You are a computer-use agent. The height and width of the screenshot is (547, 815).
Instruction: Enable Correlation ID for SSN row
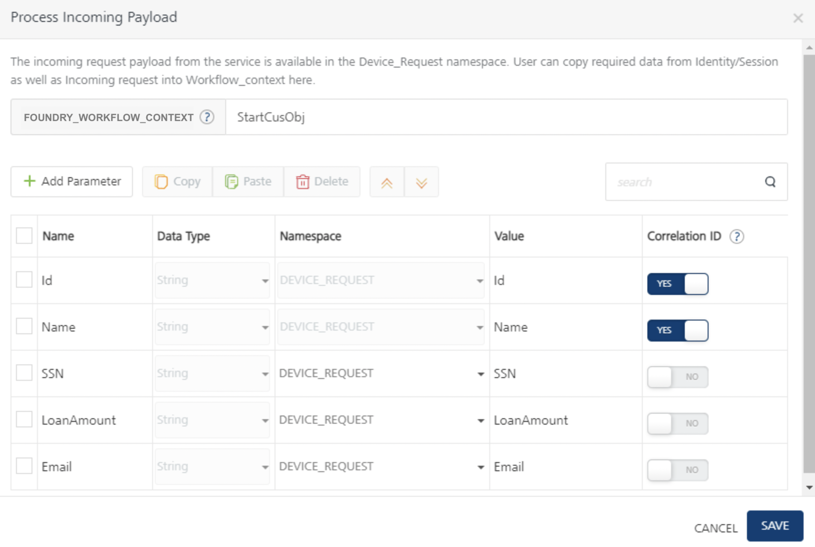(677, 377)
